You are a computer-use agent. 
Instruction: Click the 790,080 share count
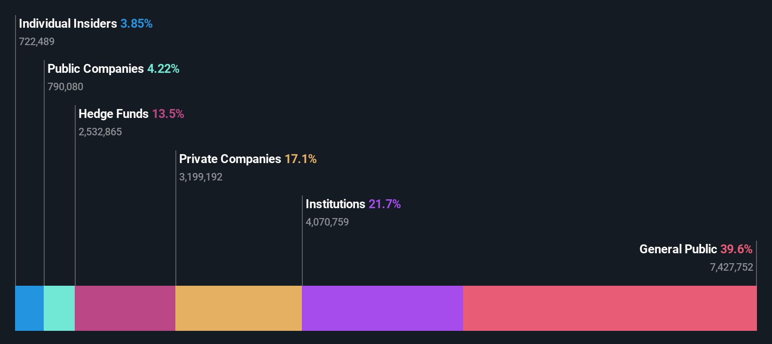[65, 87]
